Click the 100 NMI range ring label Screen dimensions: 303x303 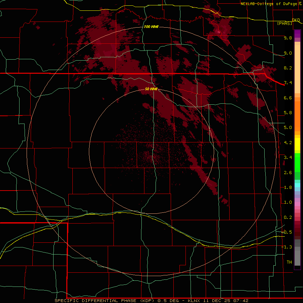[151, 27]
